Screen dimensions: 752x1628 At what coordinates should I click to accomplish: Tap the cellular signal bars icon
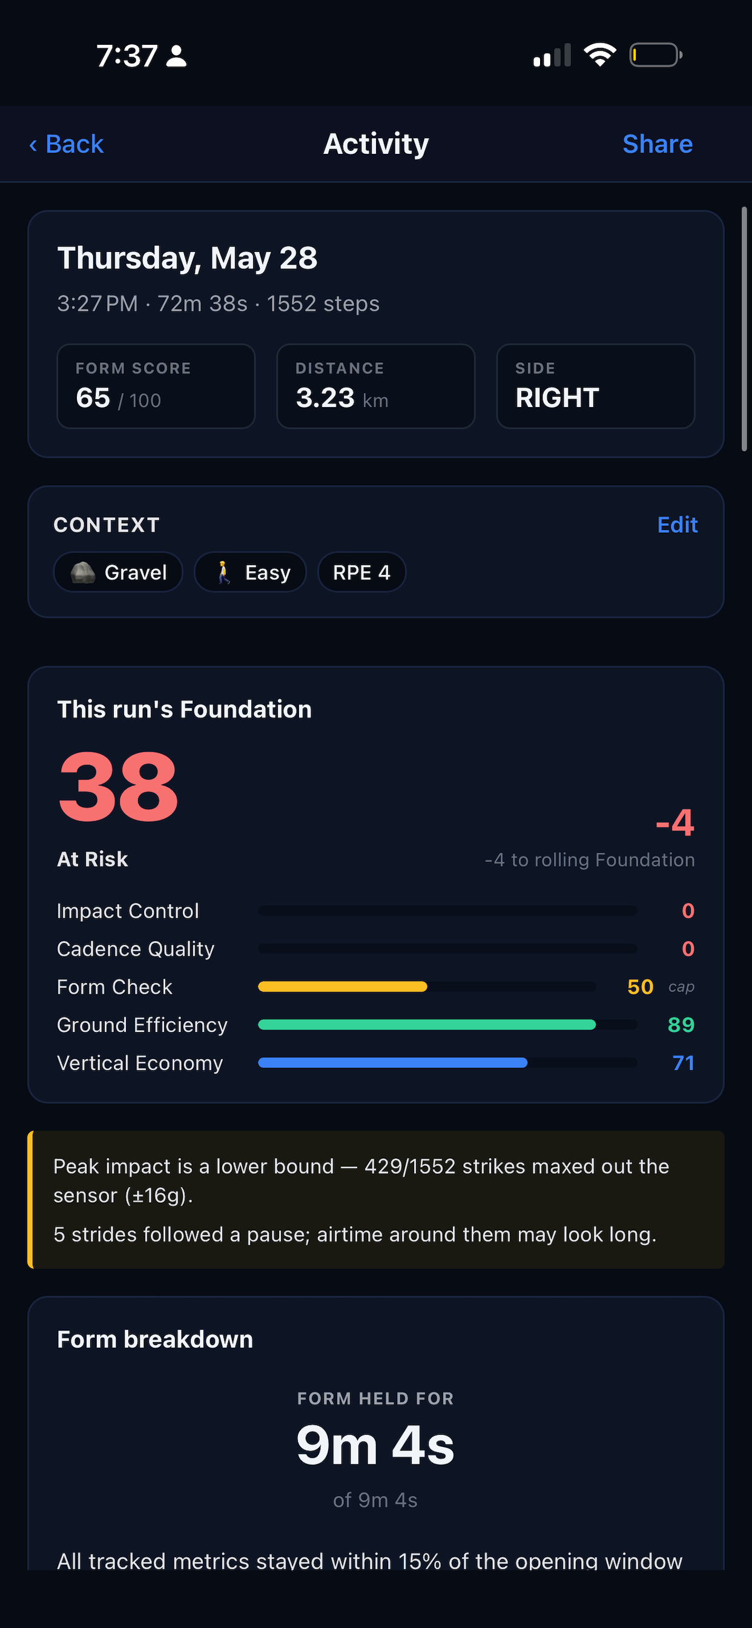(552, 55)
